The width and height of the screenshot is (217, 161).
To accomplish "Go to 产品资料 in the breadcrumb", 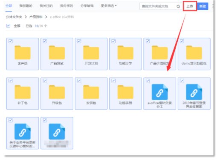I will coord(36,17).
